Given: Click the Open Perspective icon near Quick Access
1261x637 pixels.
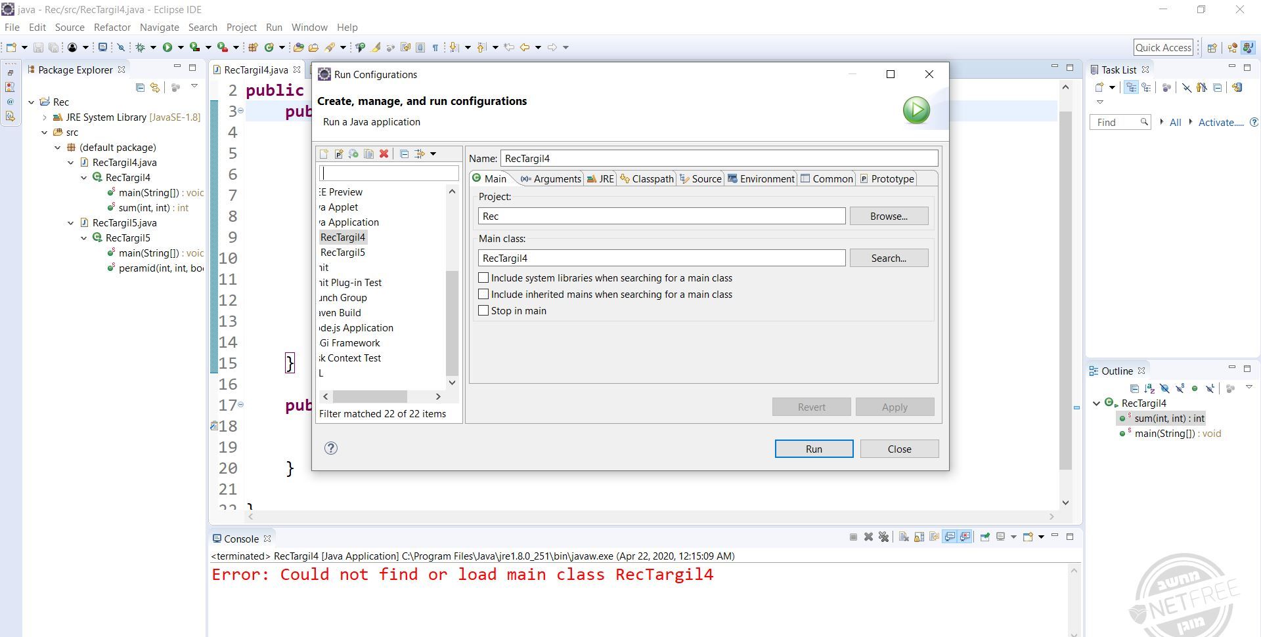Looking at the screenshot, I should pyautogui.click(x=1212, y=47).
